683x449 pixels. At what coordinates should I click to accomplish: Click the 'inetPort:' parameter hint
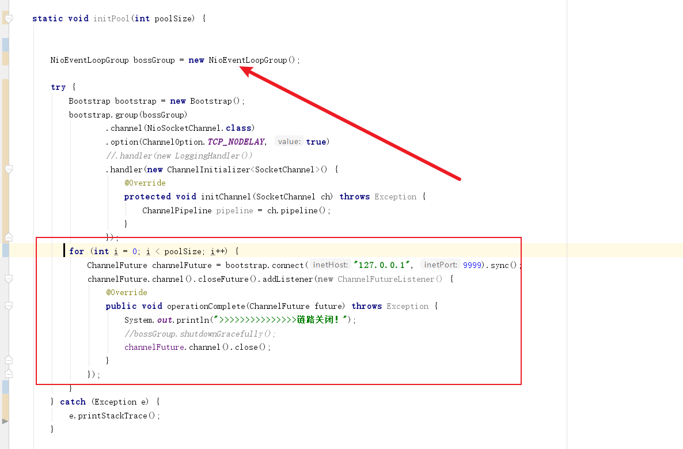(x=440, y=265)
